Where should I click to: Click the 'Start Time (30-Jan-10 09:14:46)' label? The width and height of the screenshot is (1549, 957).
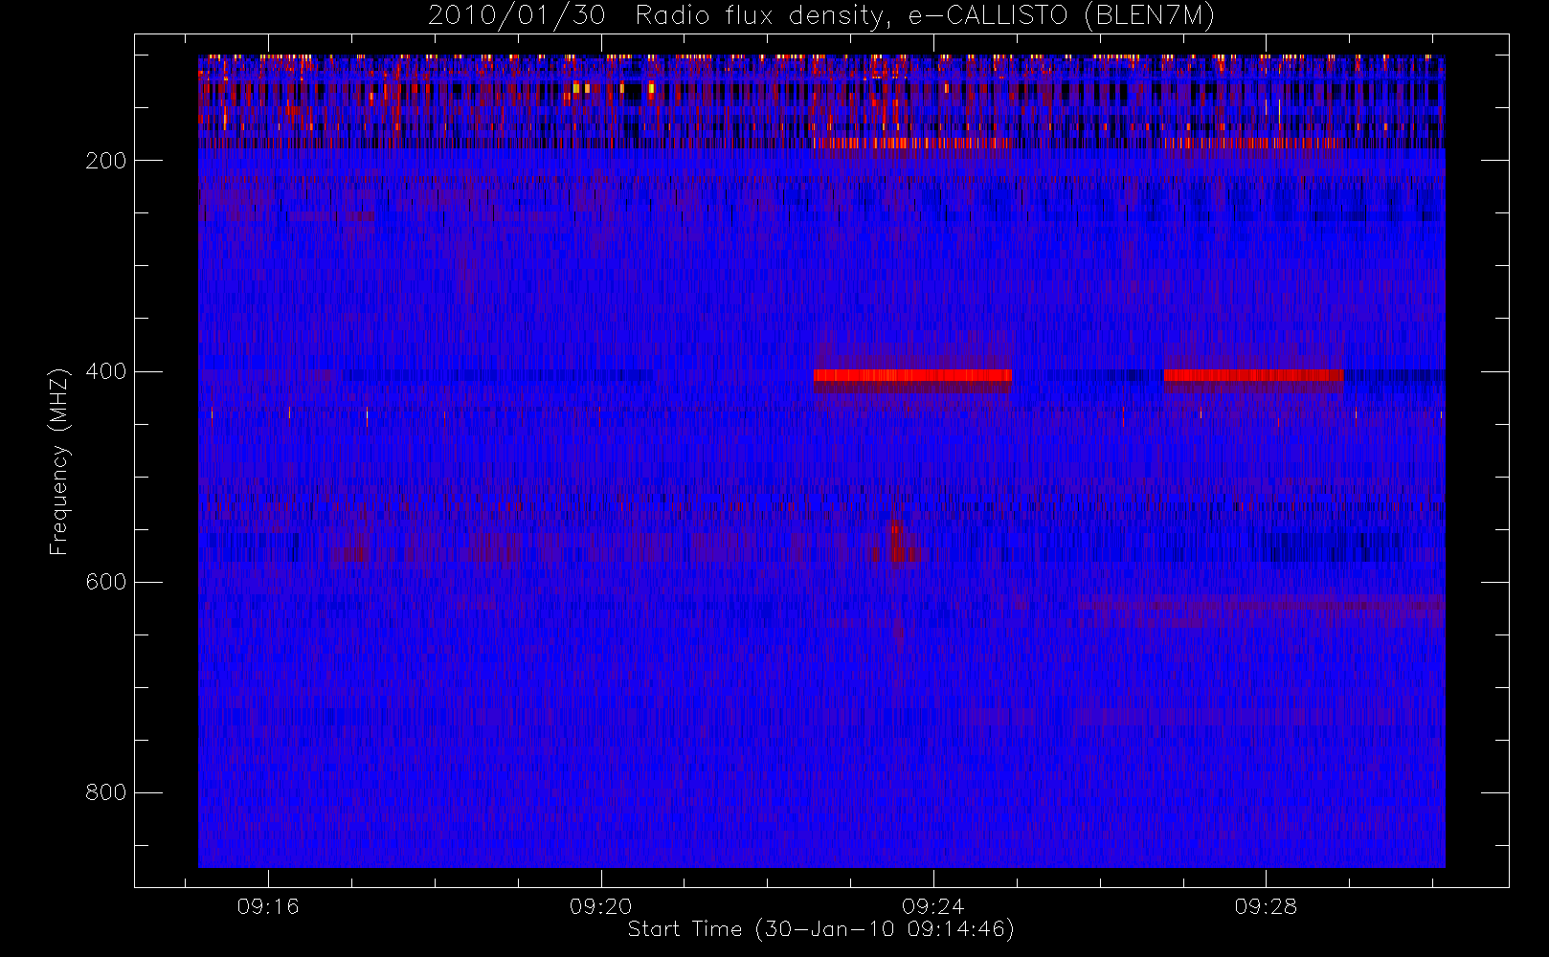pos(820,929)
